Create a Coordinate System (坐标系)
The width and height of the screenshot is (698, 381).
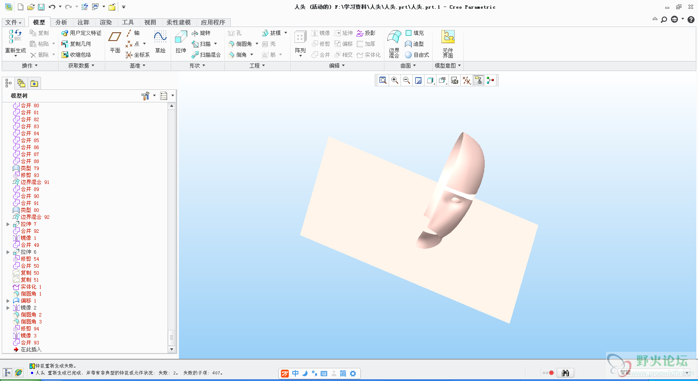[137, 55]
